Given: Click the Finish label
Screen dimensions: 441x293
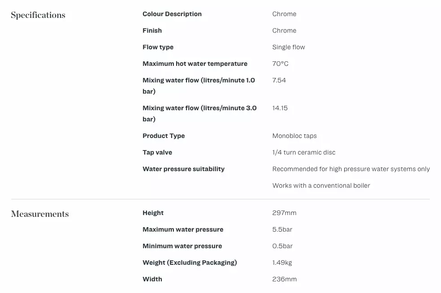Looking at the screenshot, I should tap(152, 30).
